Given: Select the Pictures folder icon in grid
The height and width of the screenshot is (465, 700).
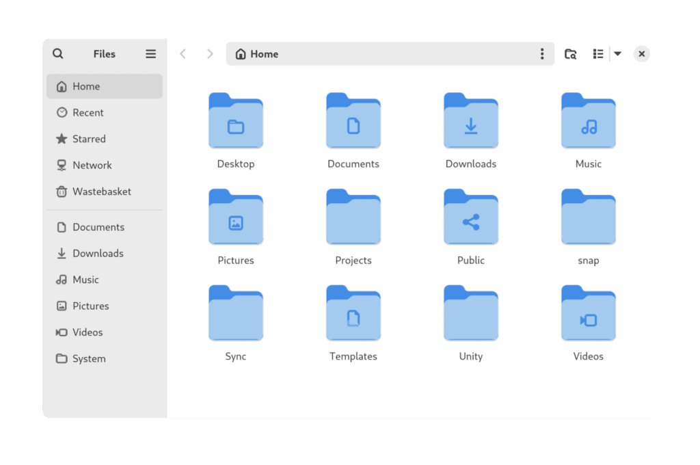Looking at the screenshot, I should click(236, 217).
